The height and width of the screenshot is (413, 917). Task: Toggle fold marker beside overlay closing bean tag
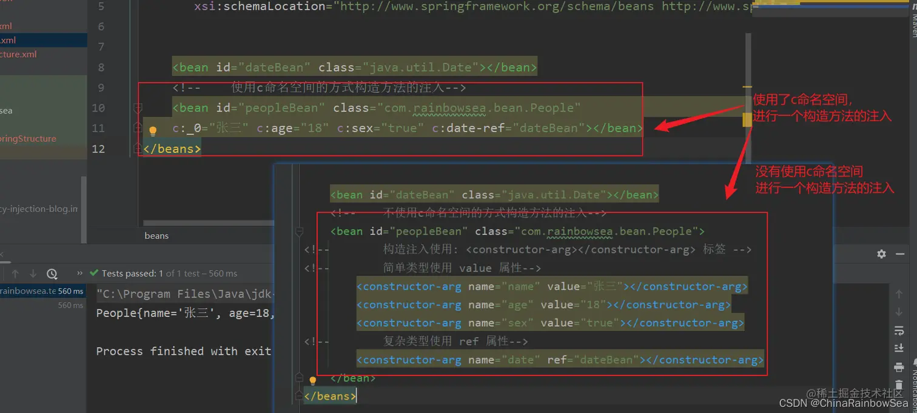[x=299, y=378]
